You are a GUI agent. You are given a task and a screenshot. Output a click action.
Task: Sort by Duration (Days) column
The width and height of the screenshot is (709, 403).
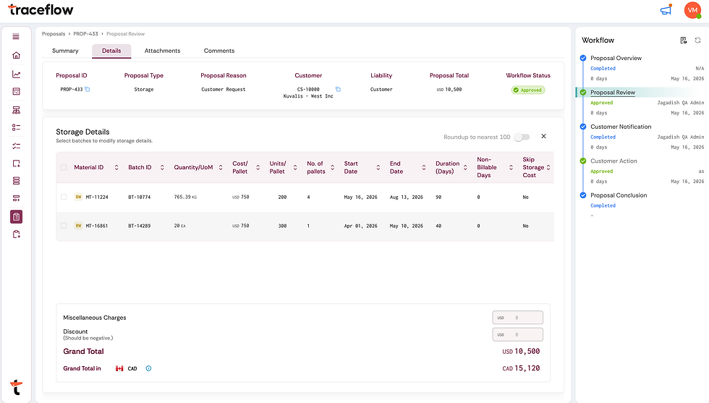(x=465, y=167)
